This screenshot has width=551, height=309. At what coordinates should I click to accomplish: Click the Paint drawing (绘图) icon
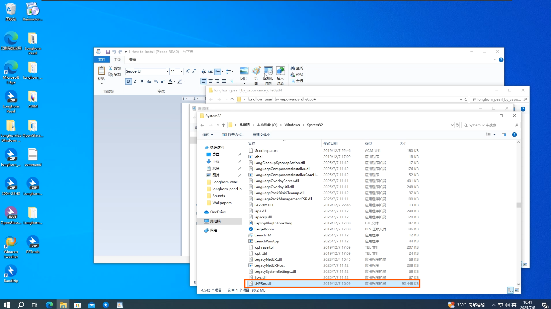point(256,76)
